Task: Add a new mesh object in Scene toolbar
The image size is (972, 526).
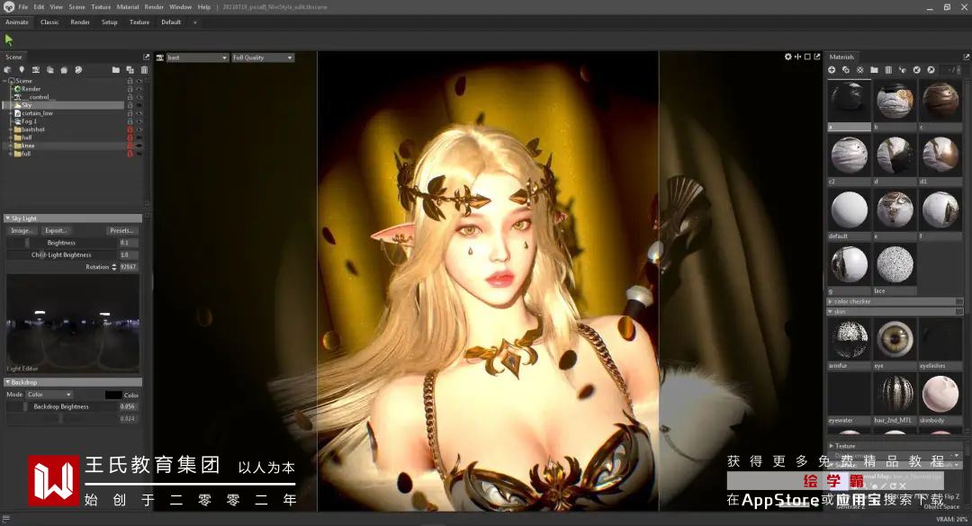Action: 7,70
